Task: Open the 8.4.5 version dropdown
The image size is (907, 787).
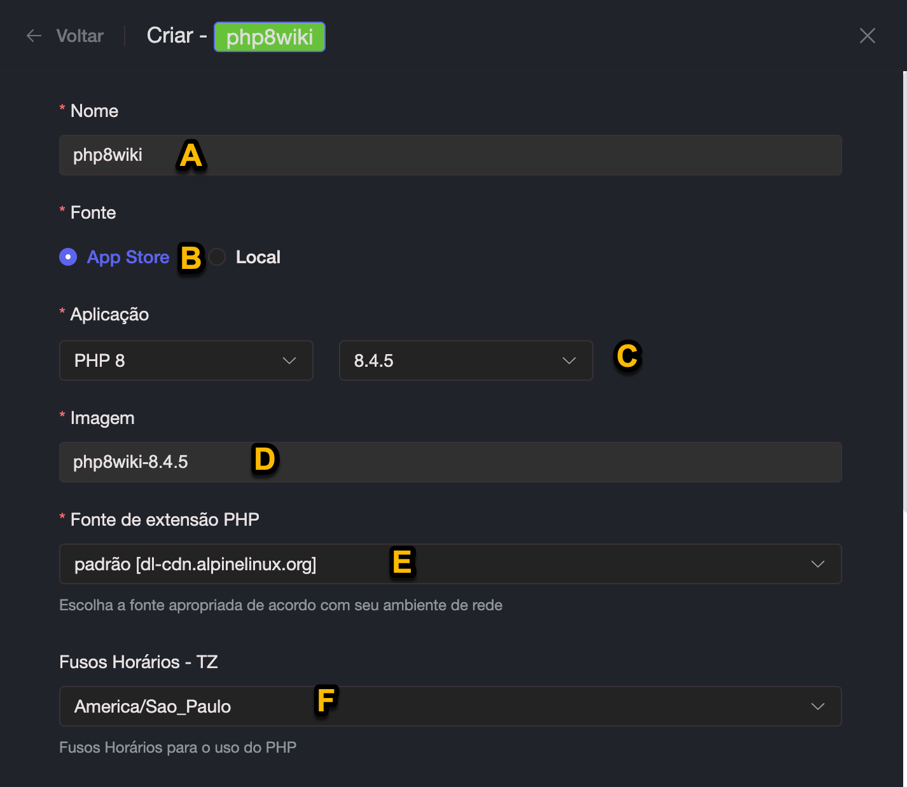Action: 452,360
